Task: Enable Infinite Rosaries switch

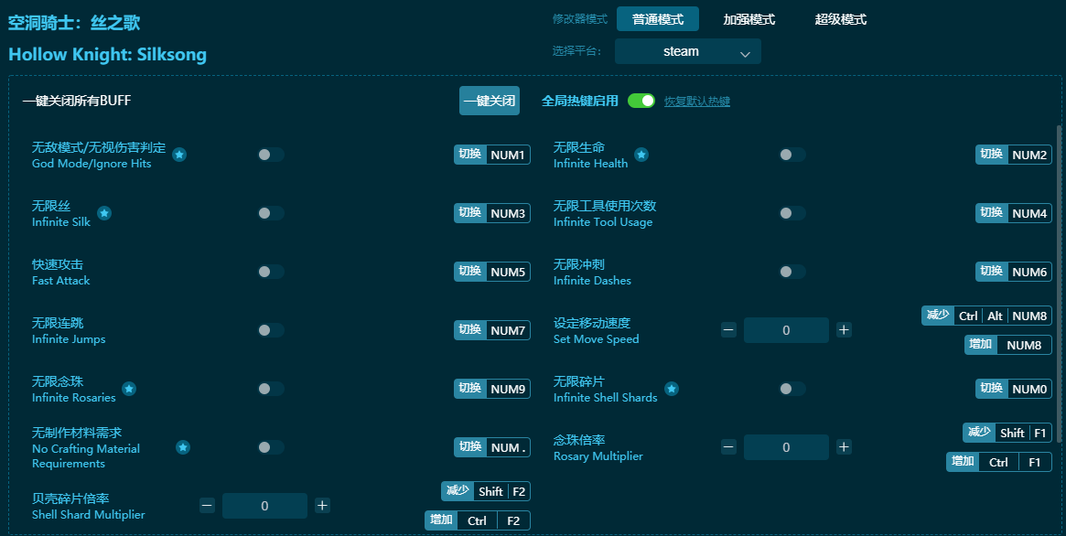Action: pyautogui.click(x=271, y=389)
